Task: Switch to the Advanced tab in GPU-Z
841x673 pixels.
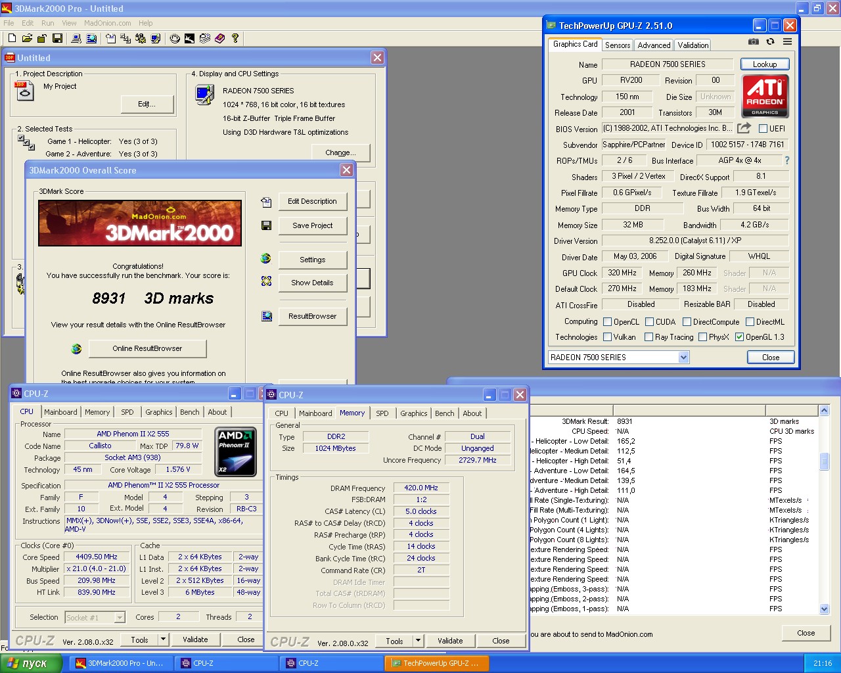Action: click(x=654, y=45)
